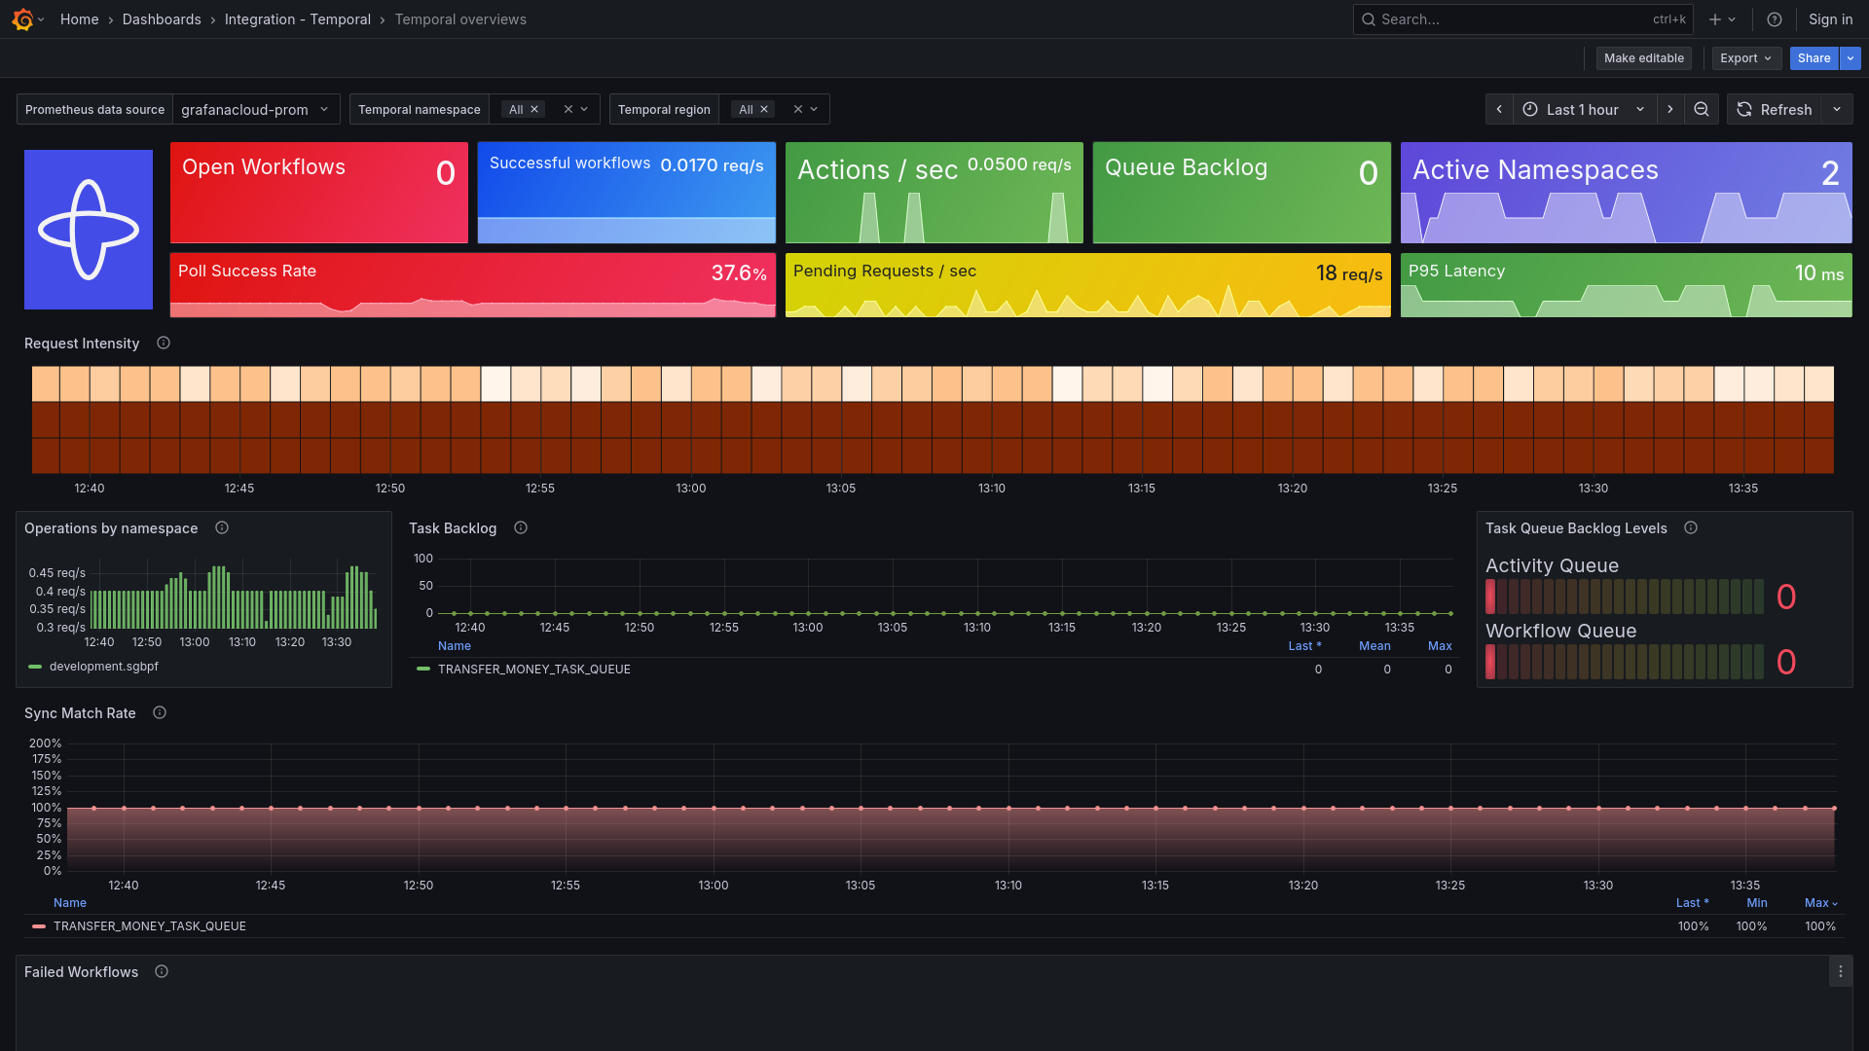Remove All tag from Temporal namespace
Viewport: 1869px width, 1051px height.
coord(534,110)
